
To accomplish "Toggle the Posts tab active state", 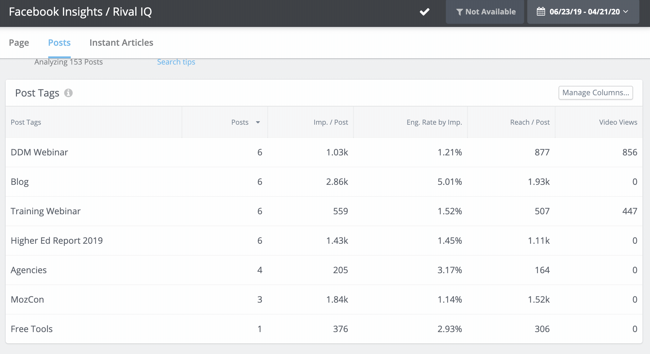I will [x=59, y=42].
